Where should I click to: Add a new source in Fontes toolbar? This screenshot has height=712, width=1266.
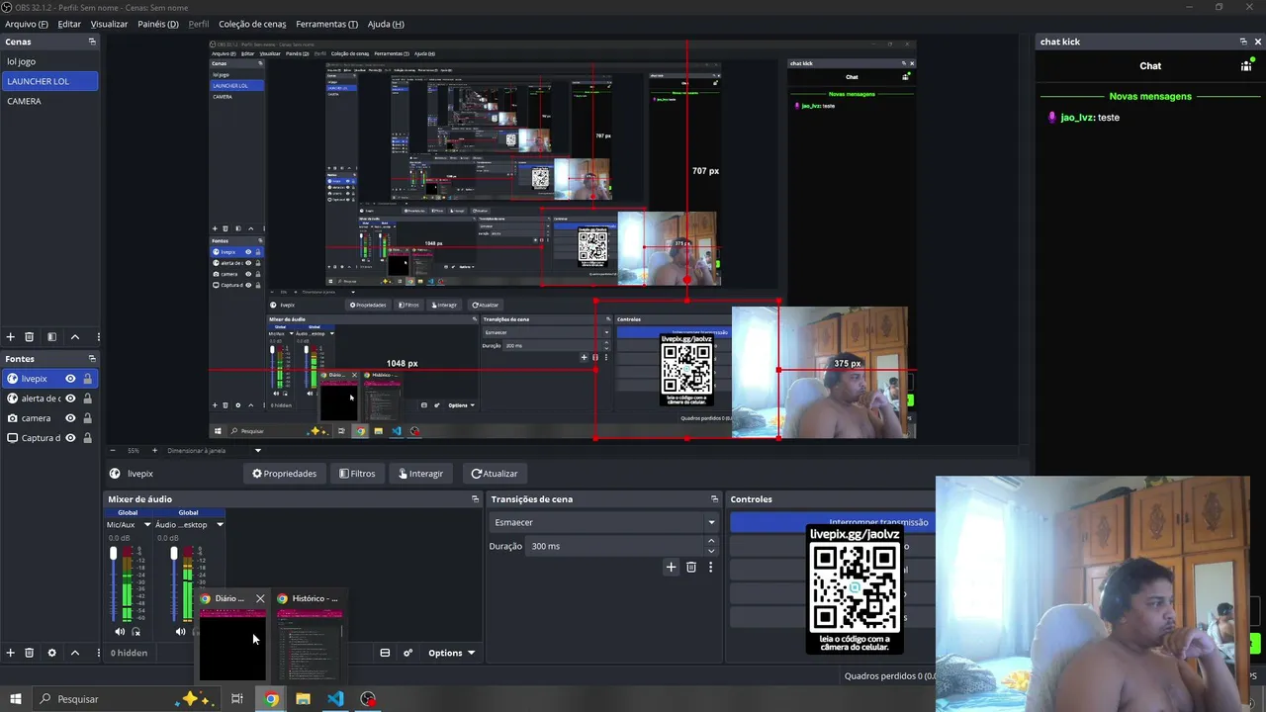tap(11, 653)
